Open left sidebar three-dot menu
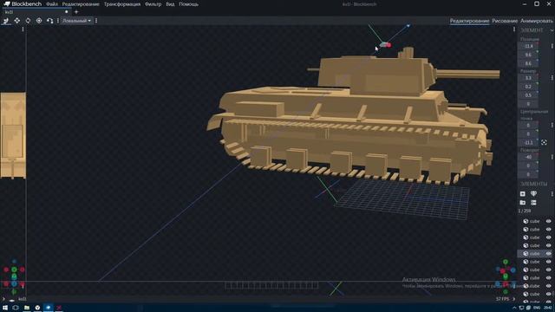The width and height of the screenshot is (555, 312). point(23,29)
